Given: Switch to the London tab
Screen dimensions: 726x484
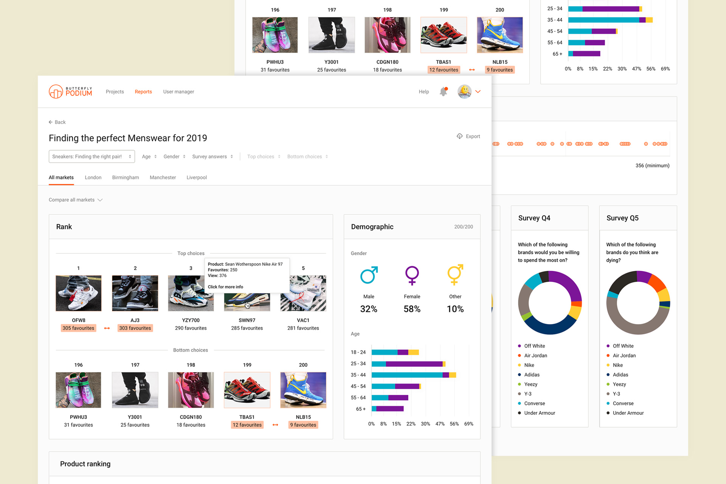Looking at the screenshot, I should (x=93, y=177).
